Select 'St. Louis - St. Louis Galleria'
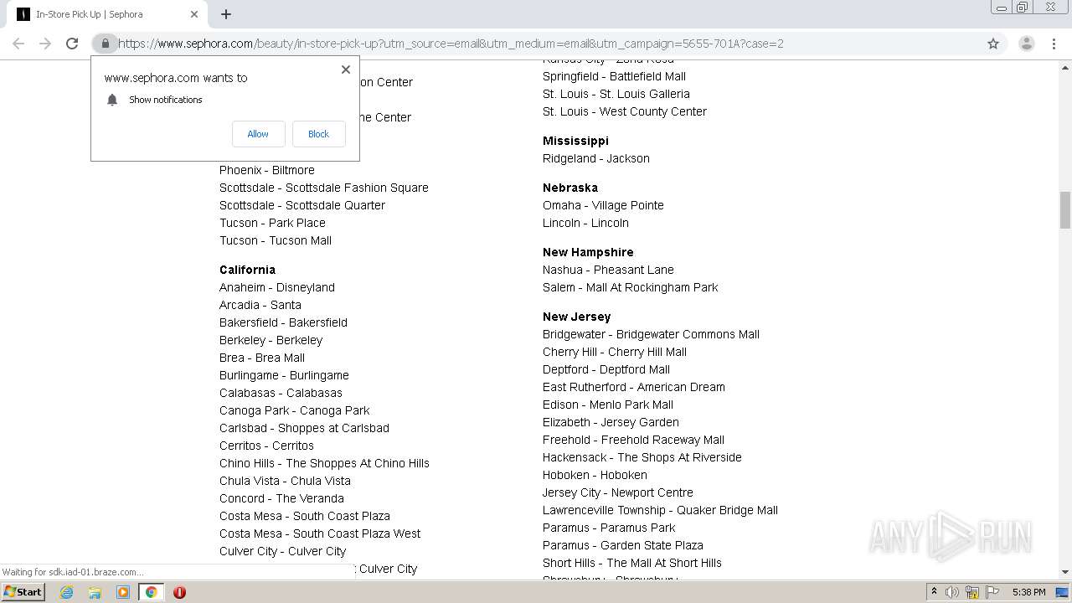The height and width of the screenshot is (603, 1072). point(616,94)
